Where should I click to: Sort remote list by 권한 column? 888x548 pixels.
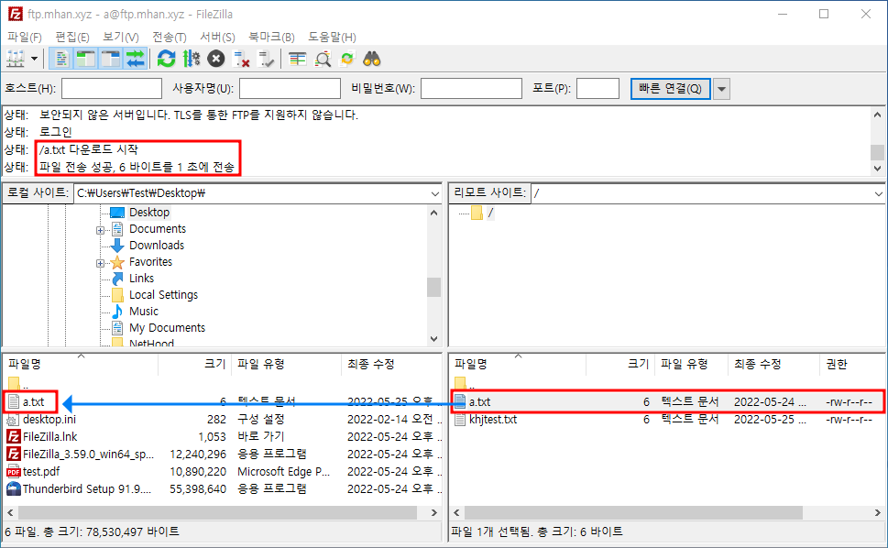pos(851,364)
